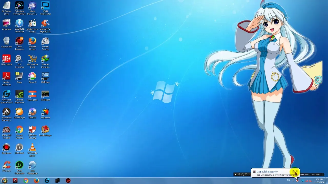This screenshot has height=184, width=328.
Task: Select CleanMyPC Registry Cleaner icon
Action: [45, 26]
